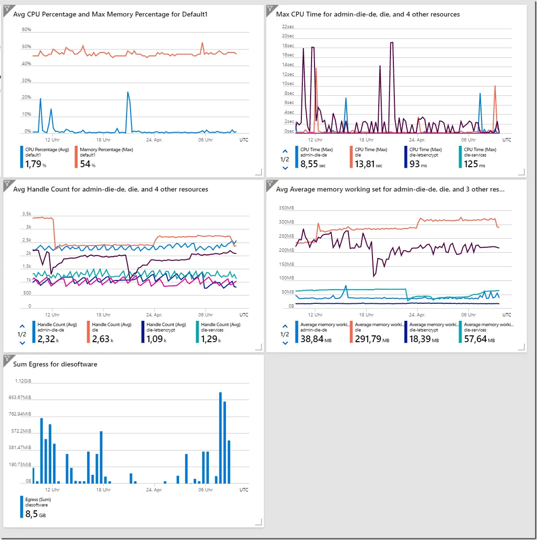The width and height of the screenshot is (537, 540).
Task: Click tallest egress bar in Sum Egress chart
Action: 221,438
